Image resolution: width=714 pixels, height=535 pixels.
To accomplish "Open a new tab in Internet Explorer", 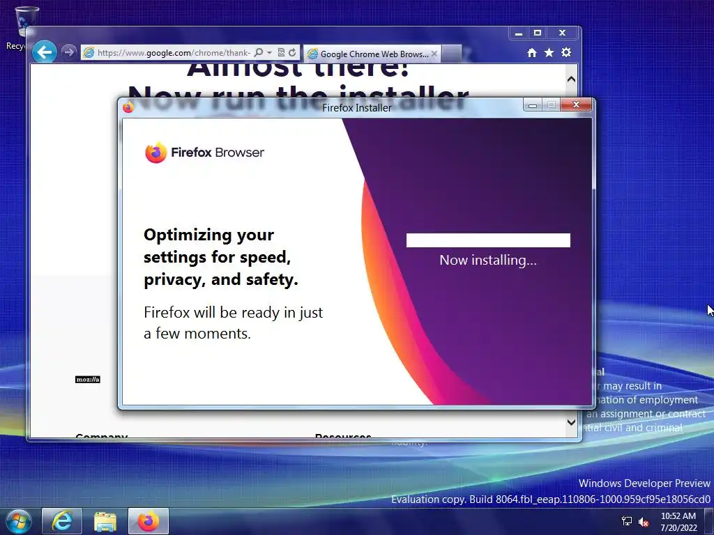I will point(451,54).
